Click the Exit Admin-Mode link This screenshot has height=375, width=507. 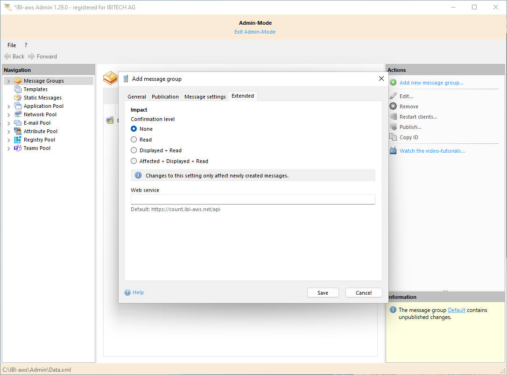click(255, 32)
